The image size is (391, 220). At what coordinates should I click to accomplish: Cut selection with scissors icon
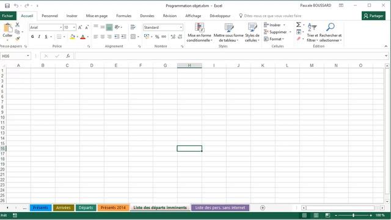pos(17,24)
